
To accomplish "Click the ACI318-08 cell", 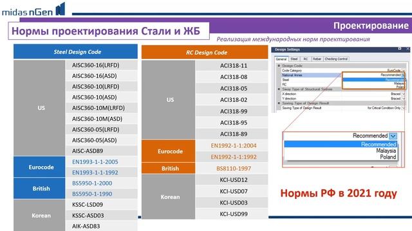I will [232, 77].
